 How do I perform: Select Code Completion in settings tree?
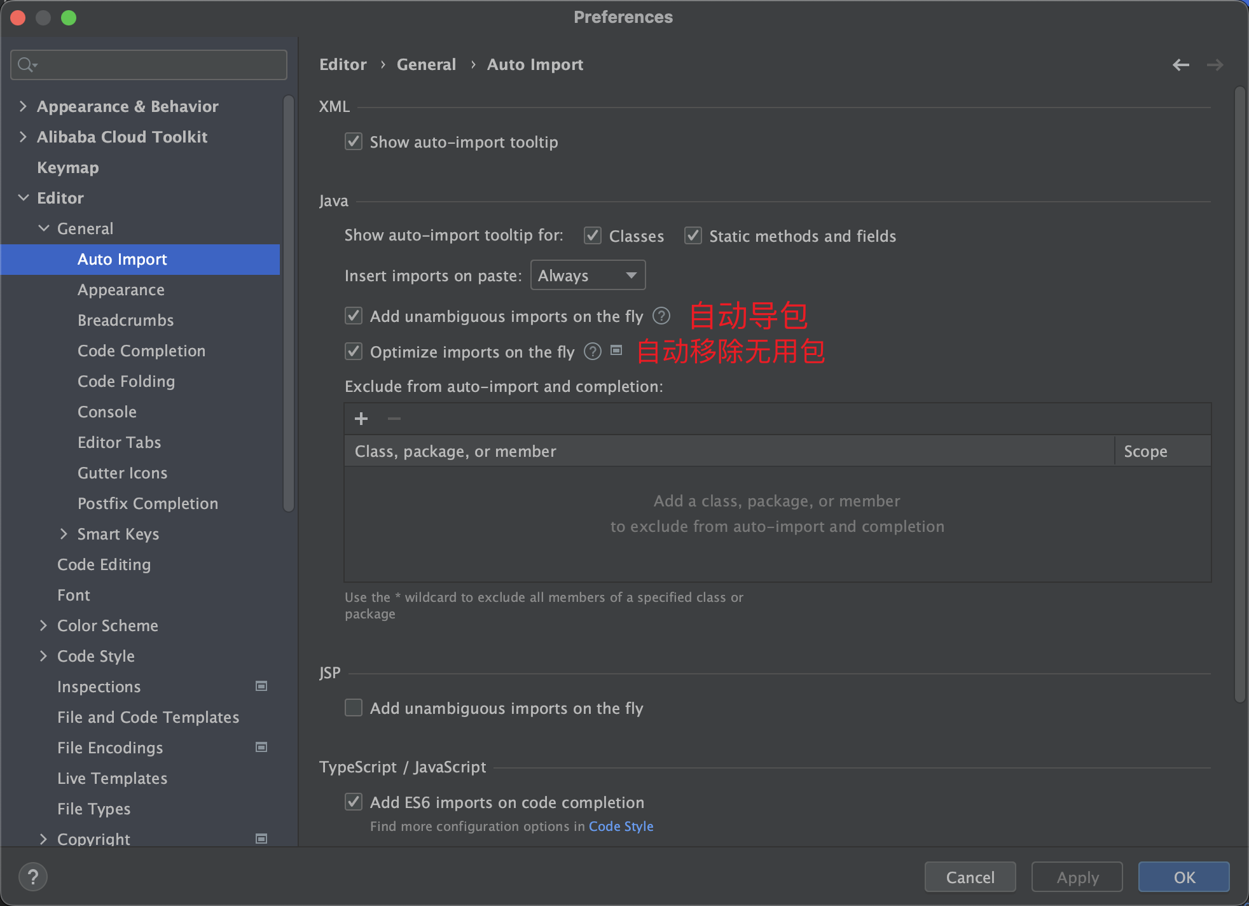point(141,351)
